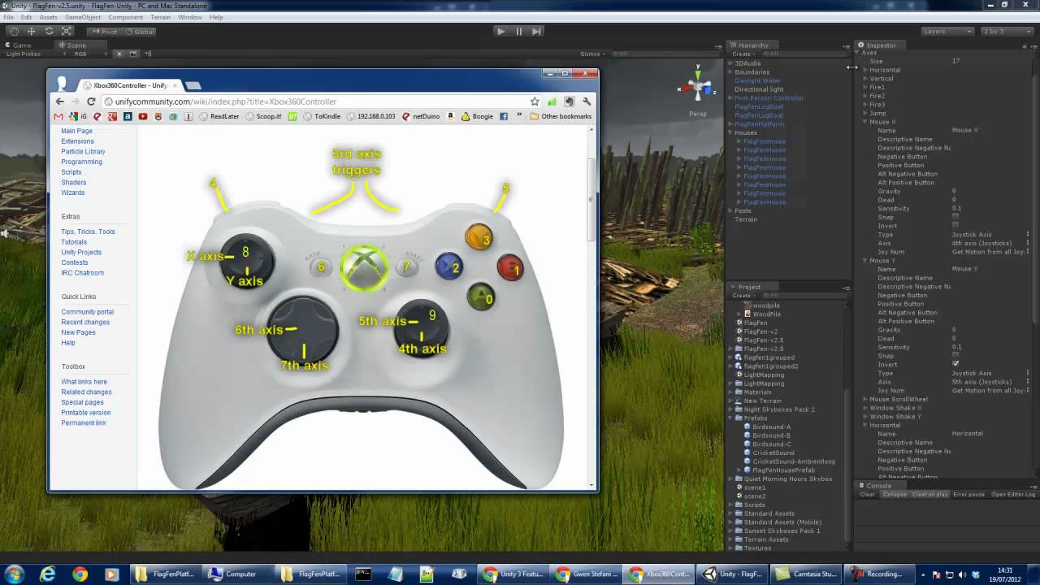Open Axis dropdown showing 5th axis
This screenshot has height=585, width=1040.
[992, 382]
